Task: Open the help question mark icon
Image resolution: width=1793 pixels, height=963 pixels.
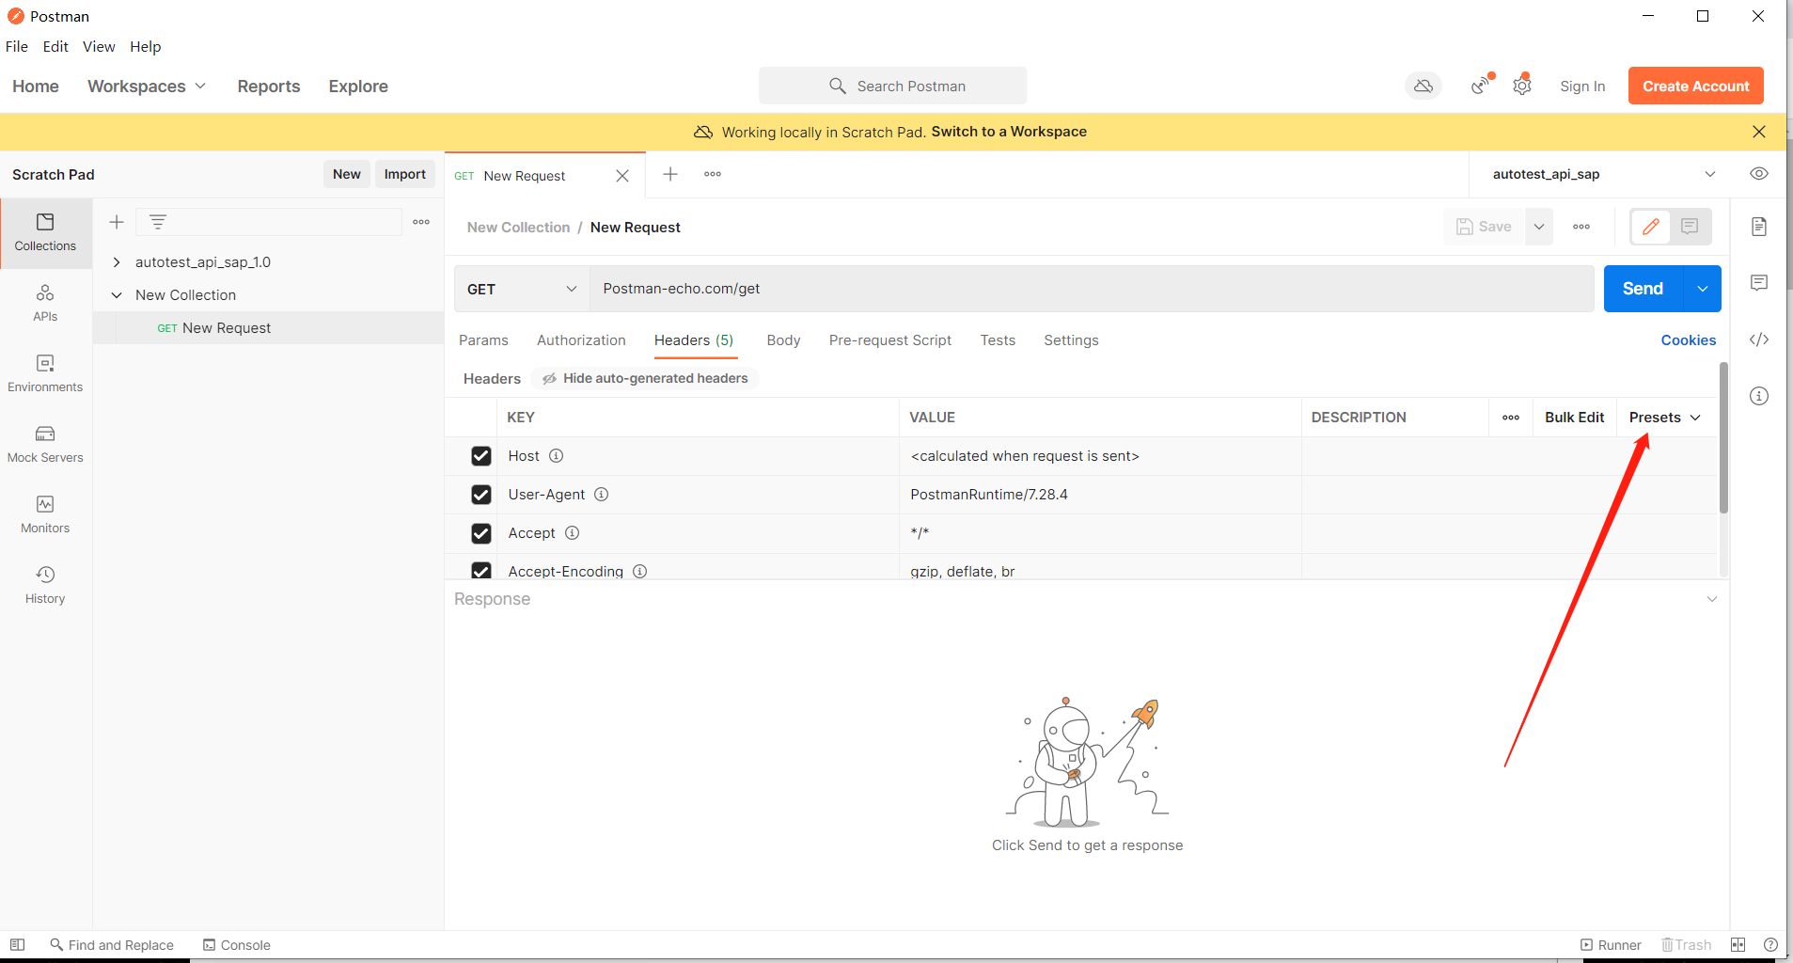Action: [1770, 945]
